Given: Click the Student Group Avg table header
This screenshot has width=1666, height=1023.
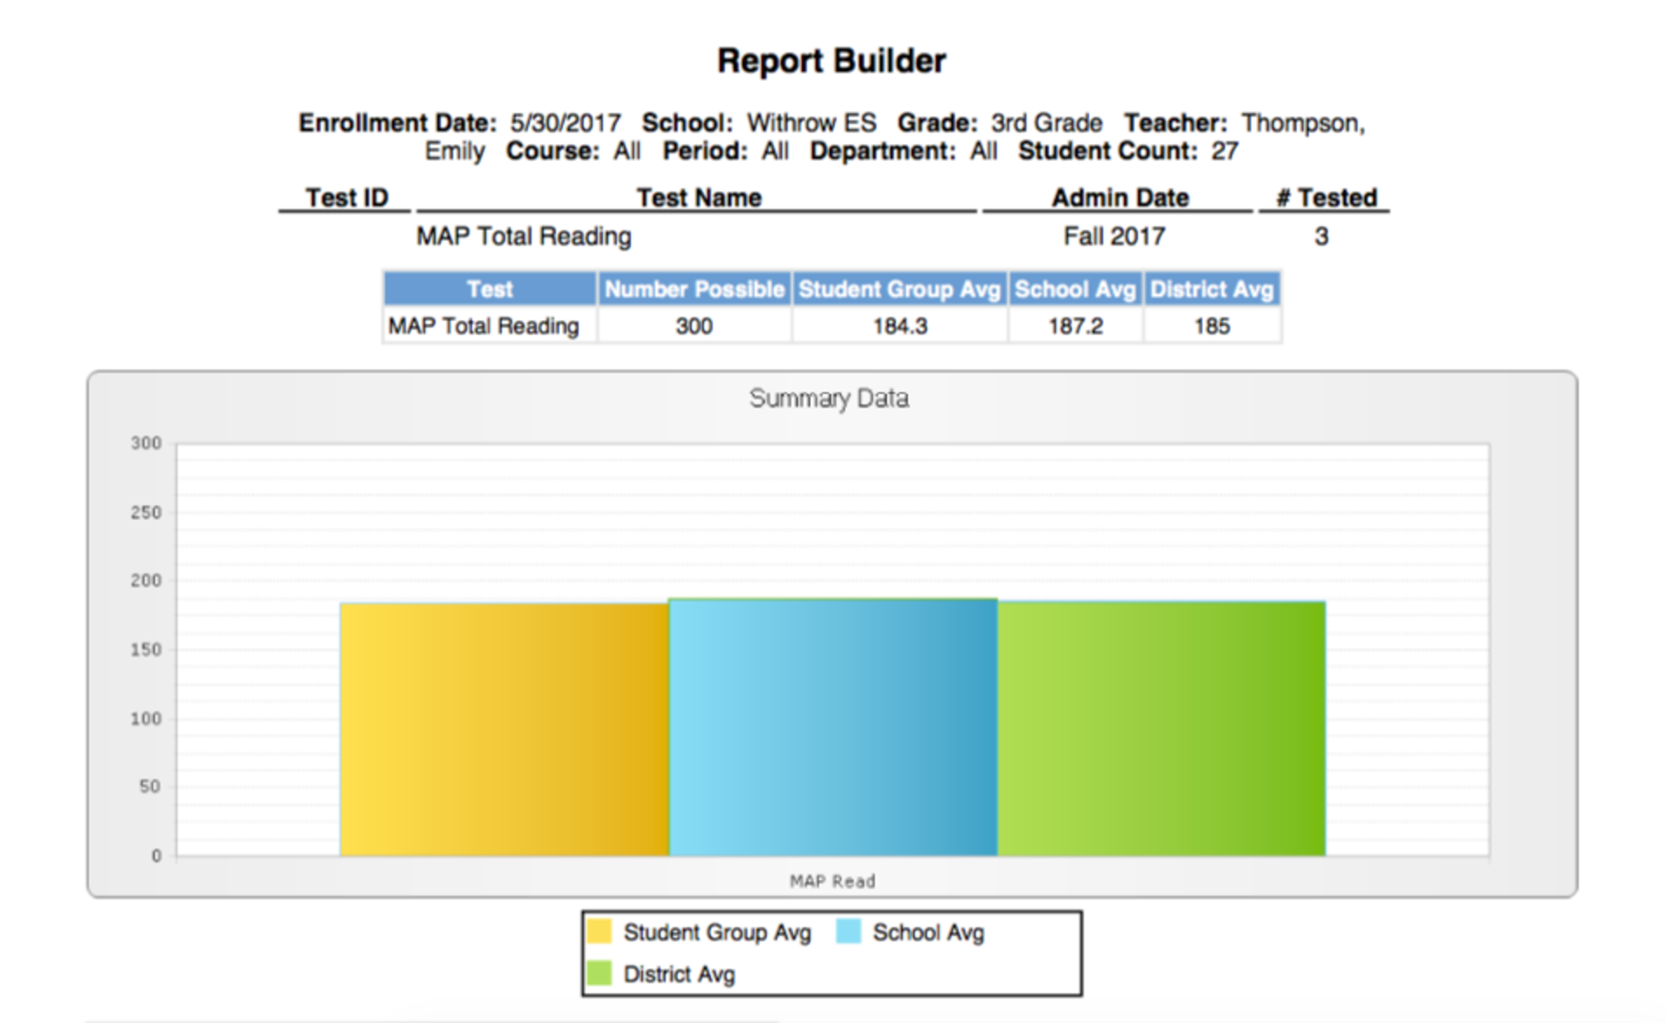Looking at the screenshot, I should pos(899,289).
